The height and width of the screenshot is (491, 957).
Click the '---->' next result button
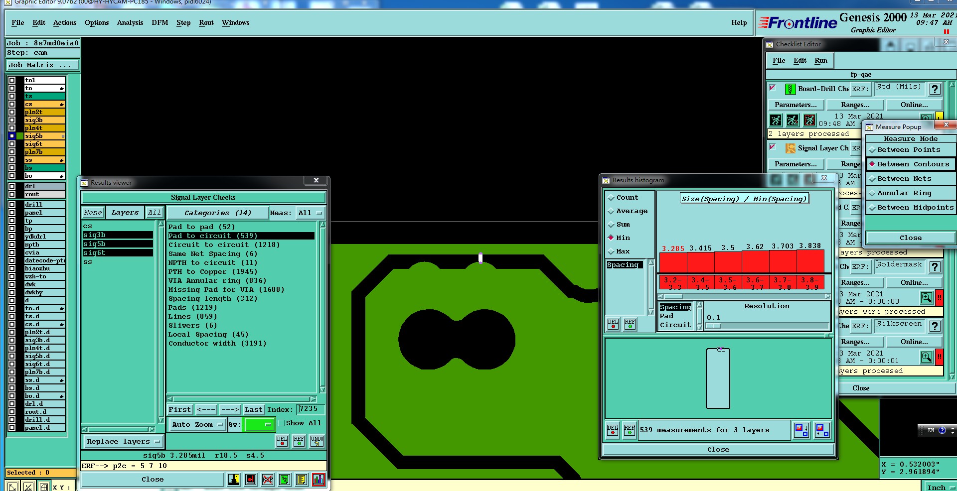click(x=230, y=410)
